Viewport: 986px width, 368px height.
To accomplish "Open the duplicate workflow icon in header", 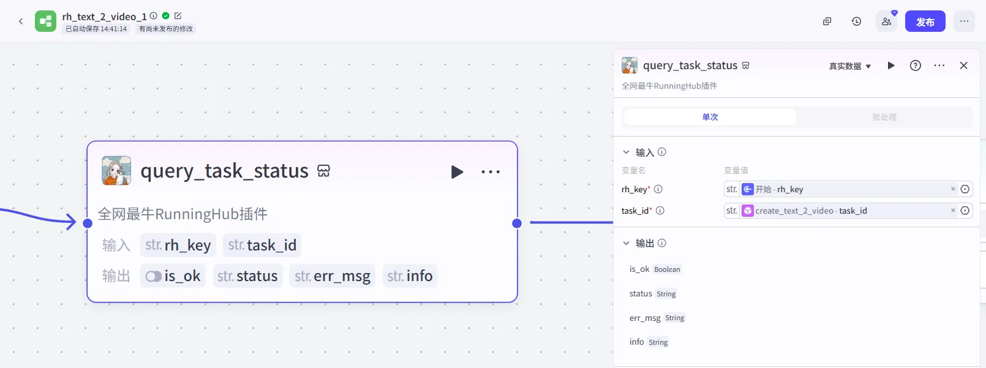I will coord(827,21).
